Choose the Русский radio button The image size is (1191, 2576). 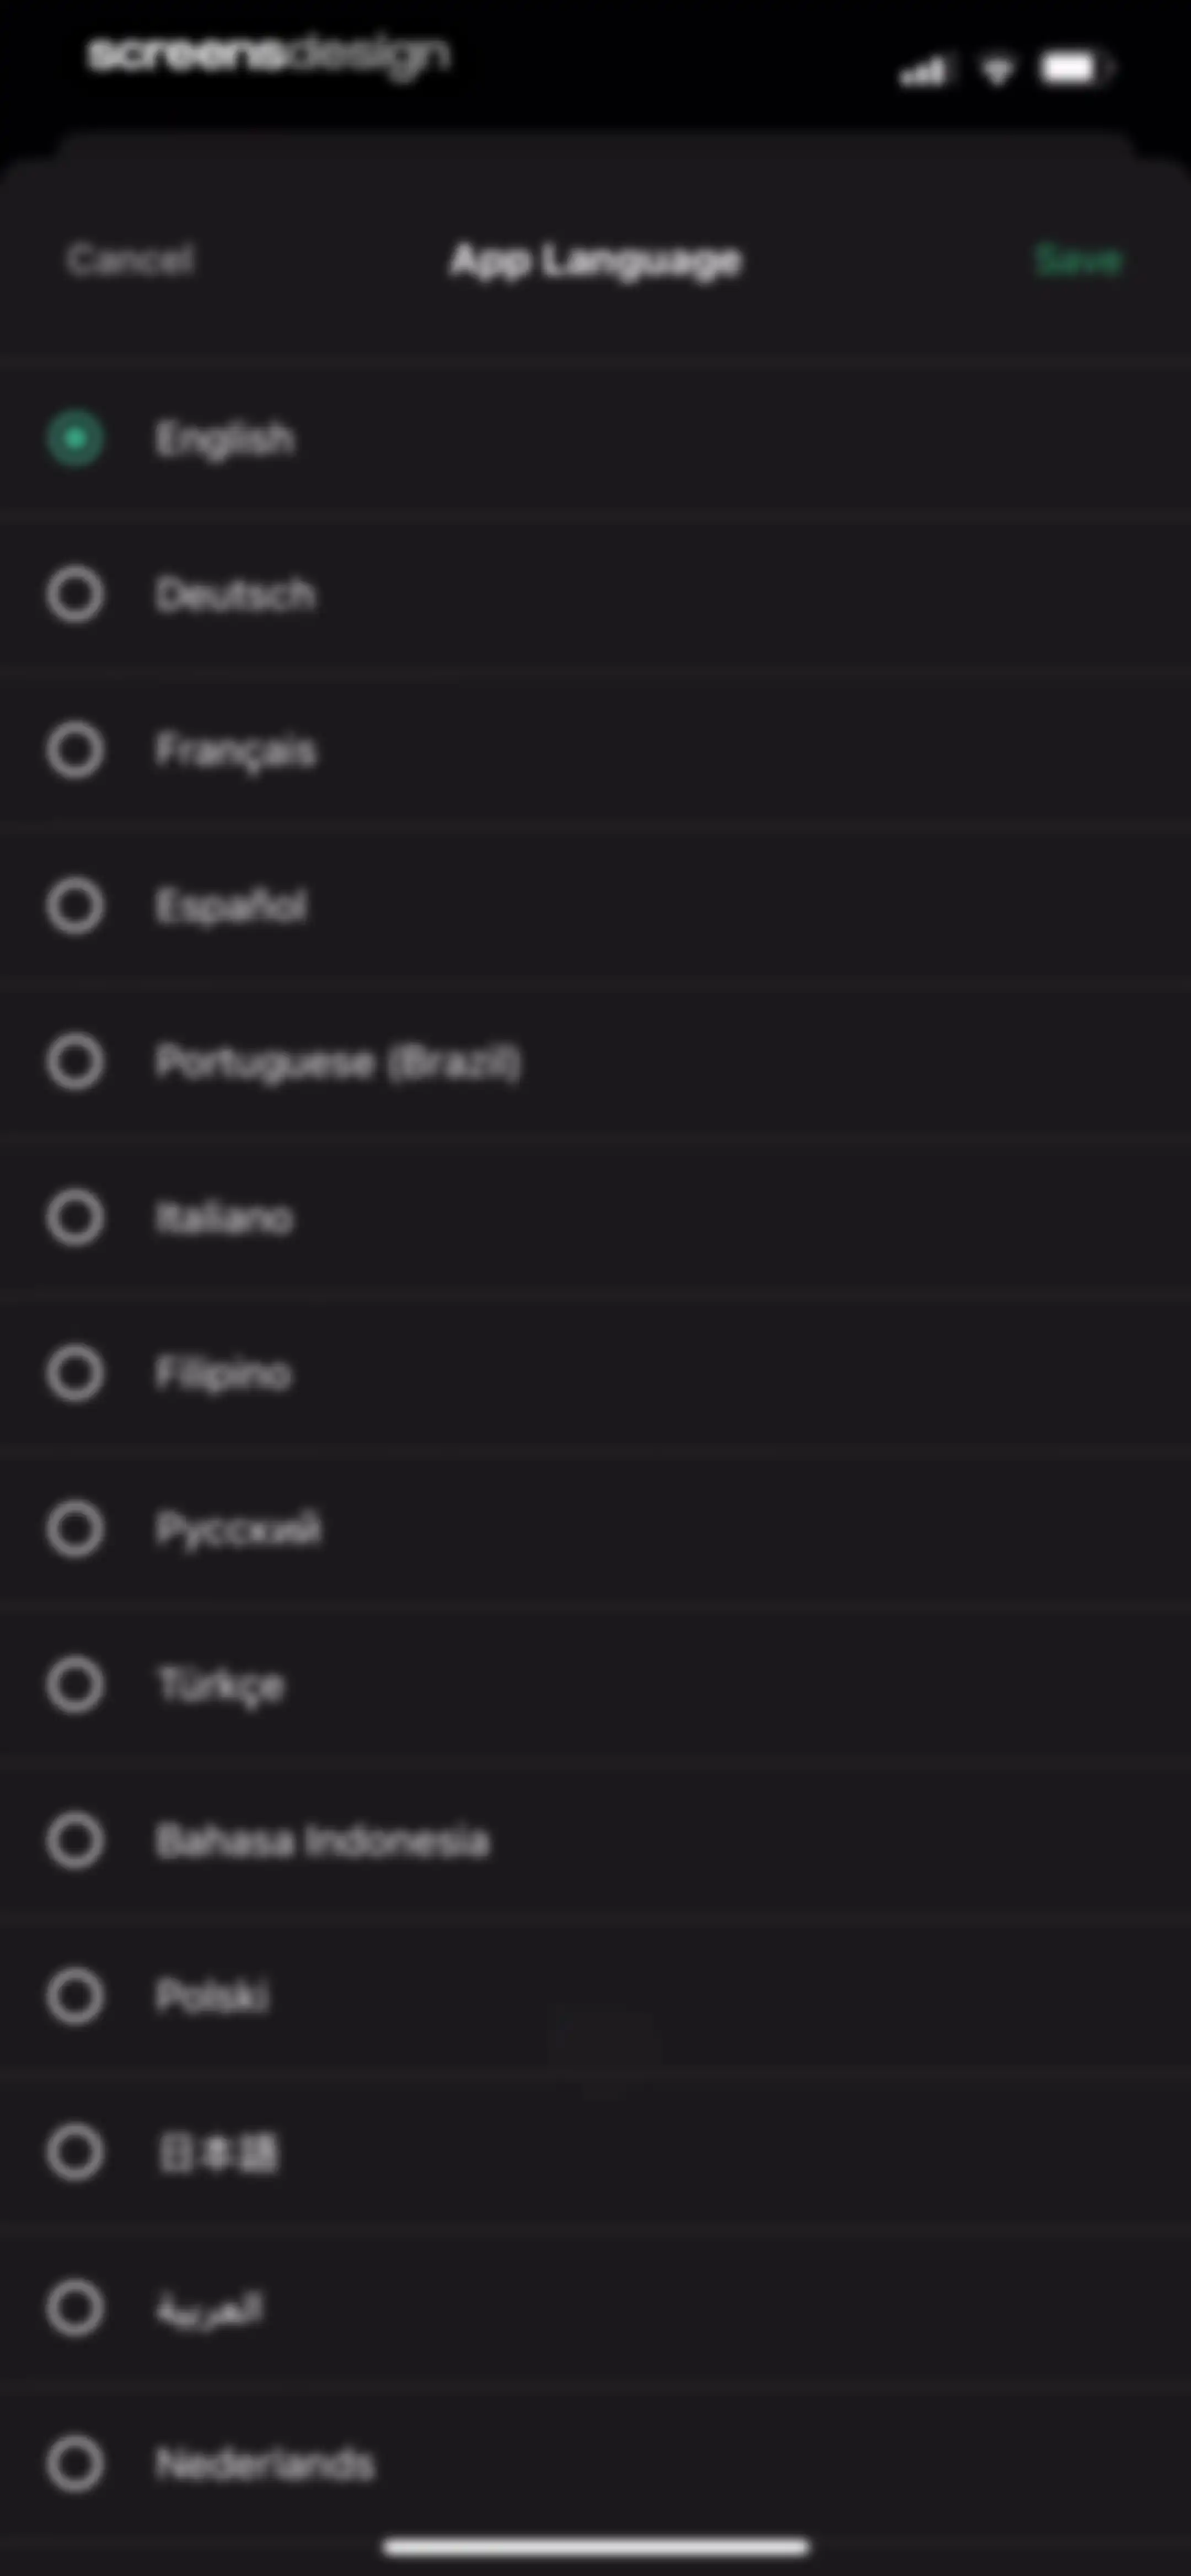click(x=75, y=1529)
